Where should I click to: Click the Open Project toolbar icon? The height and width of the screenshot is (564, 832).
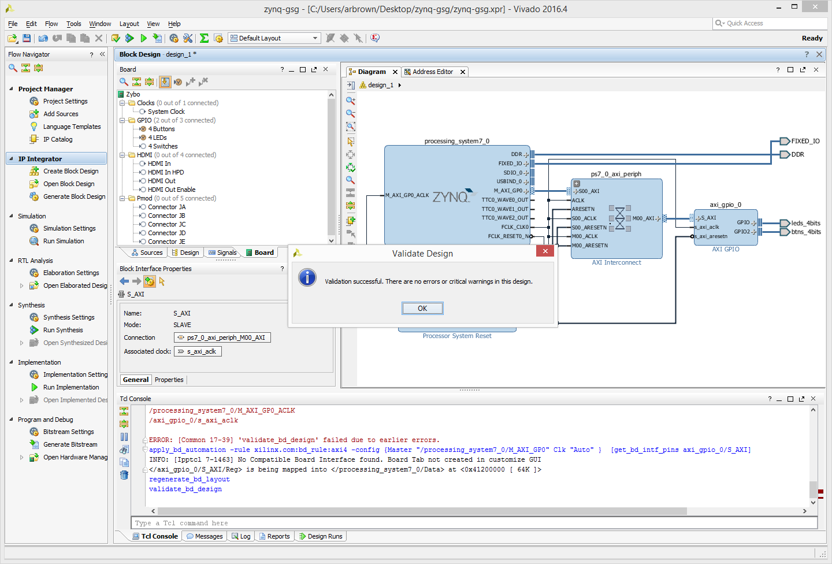tap(12, 38)
